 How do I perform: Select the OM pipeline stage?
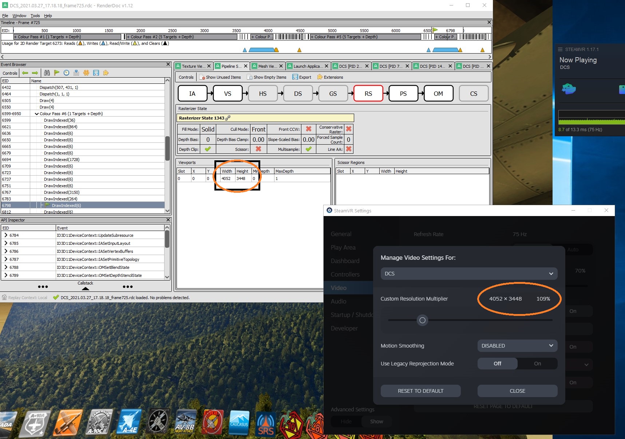click(x=438, y=94)
